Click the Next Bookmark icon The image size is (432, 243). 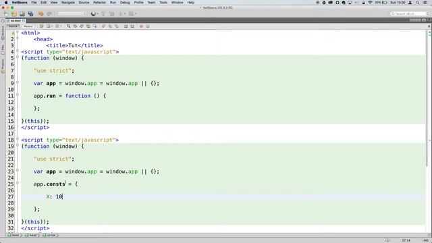(x=110, y=26)
